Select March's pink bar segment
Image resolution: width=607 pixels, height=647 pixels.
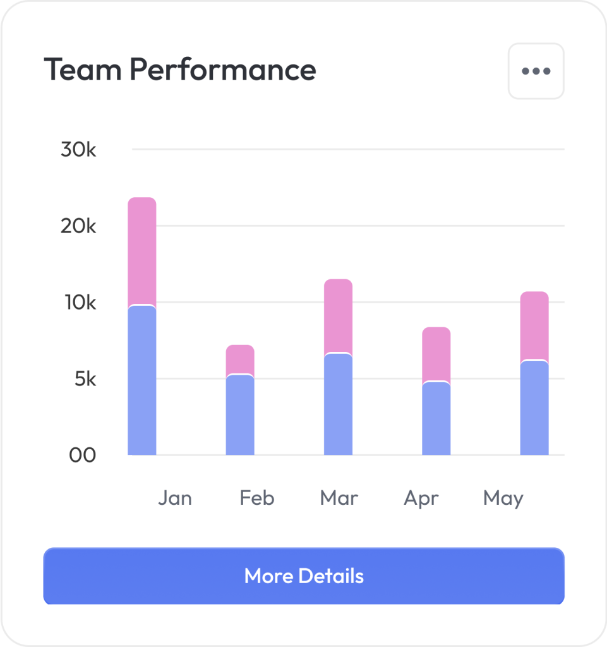338,315
